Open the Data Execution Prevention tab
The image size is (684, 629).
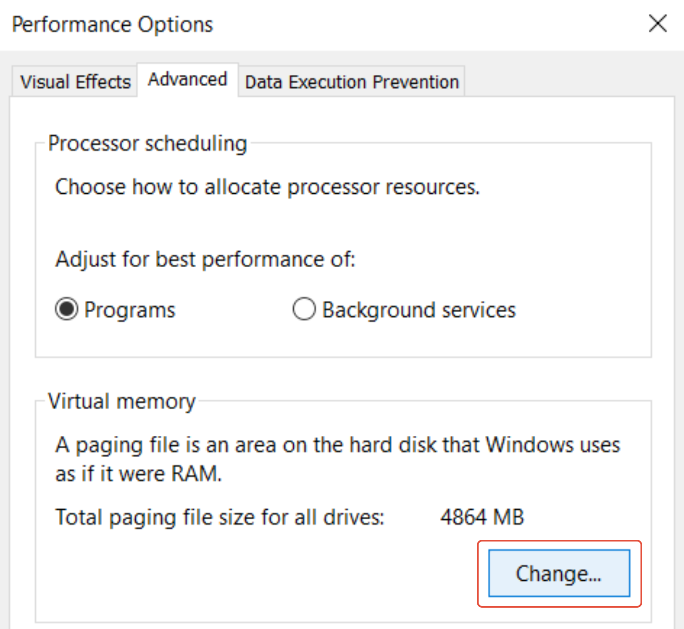point(352,82)
